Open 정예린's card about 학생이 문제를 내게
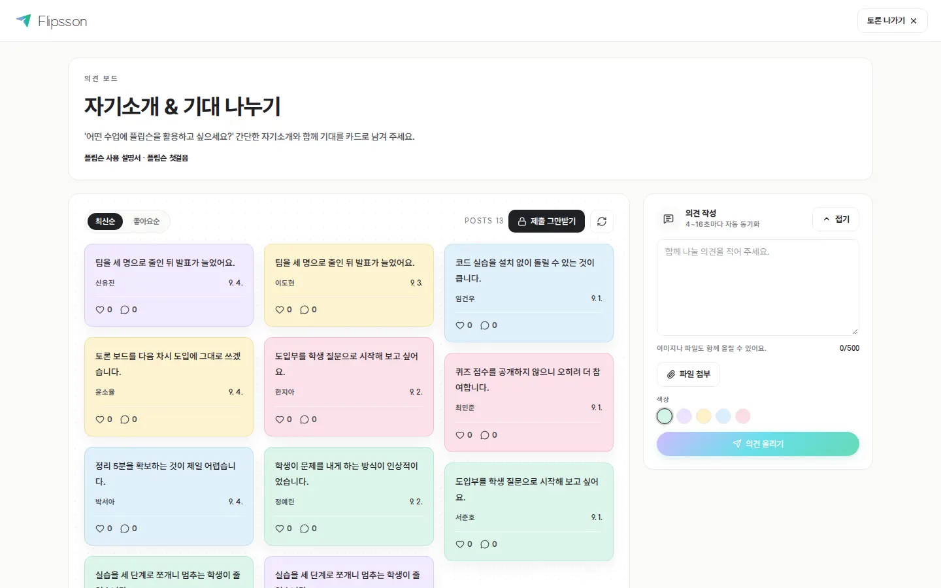The image size is (941, 588). click(349, 496)
